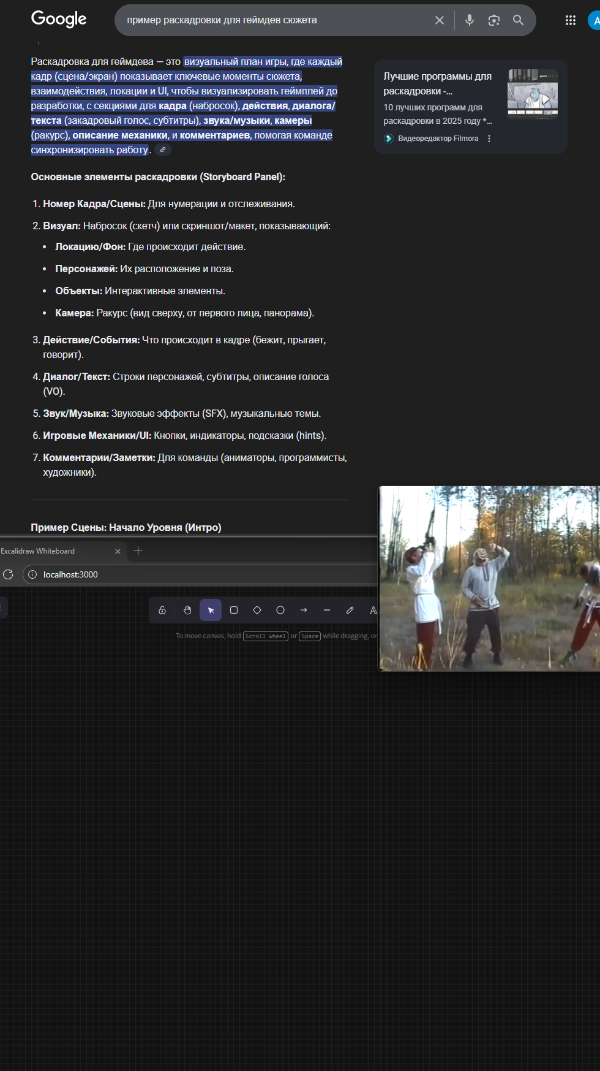Select the Diamond shape tool
The height and width of the screenshot is (1071, 600).
coord(257,610)
